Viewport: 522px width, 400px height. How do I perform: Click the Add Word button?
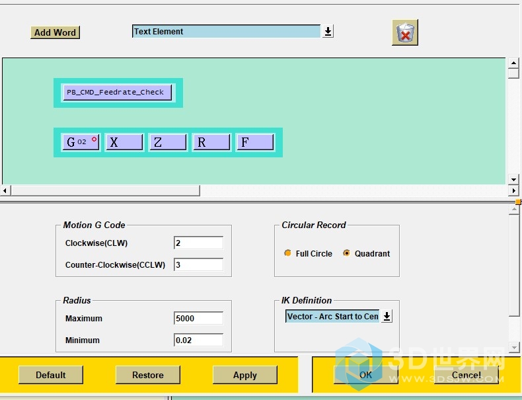point(56,32)
